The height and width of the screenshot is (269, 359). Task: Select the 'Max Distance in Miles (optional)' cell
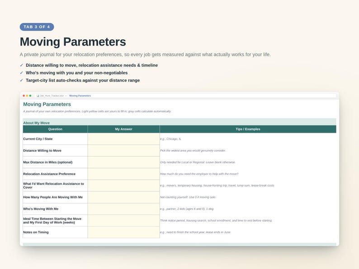click(x=55, y=162)
